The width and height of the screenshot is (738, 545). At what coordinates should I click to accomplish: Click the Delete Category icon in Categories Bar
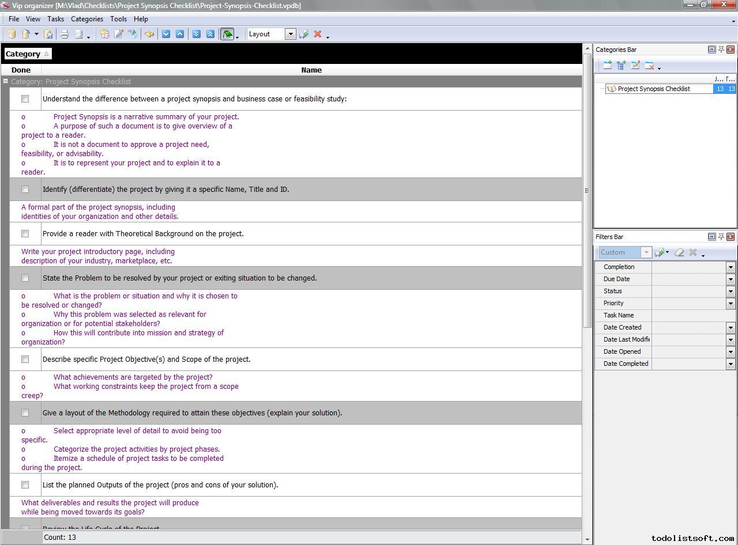pyautogui.click(x=649, y=66)
